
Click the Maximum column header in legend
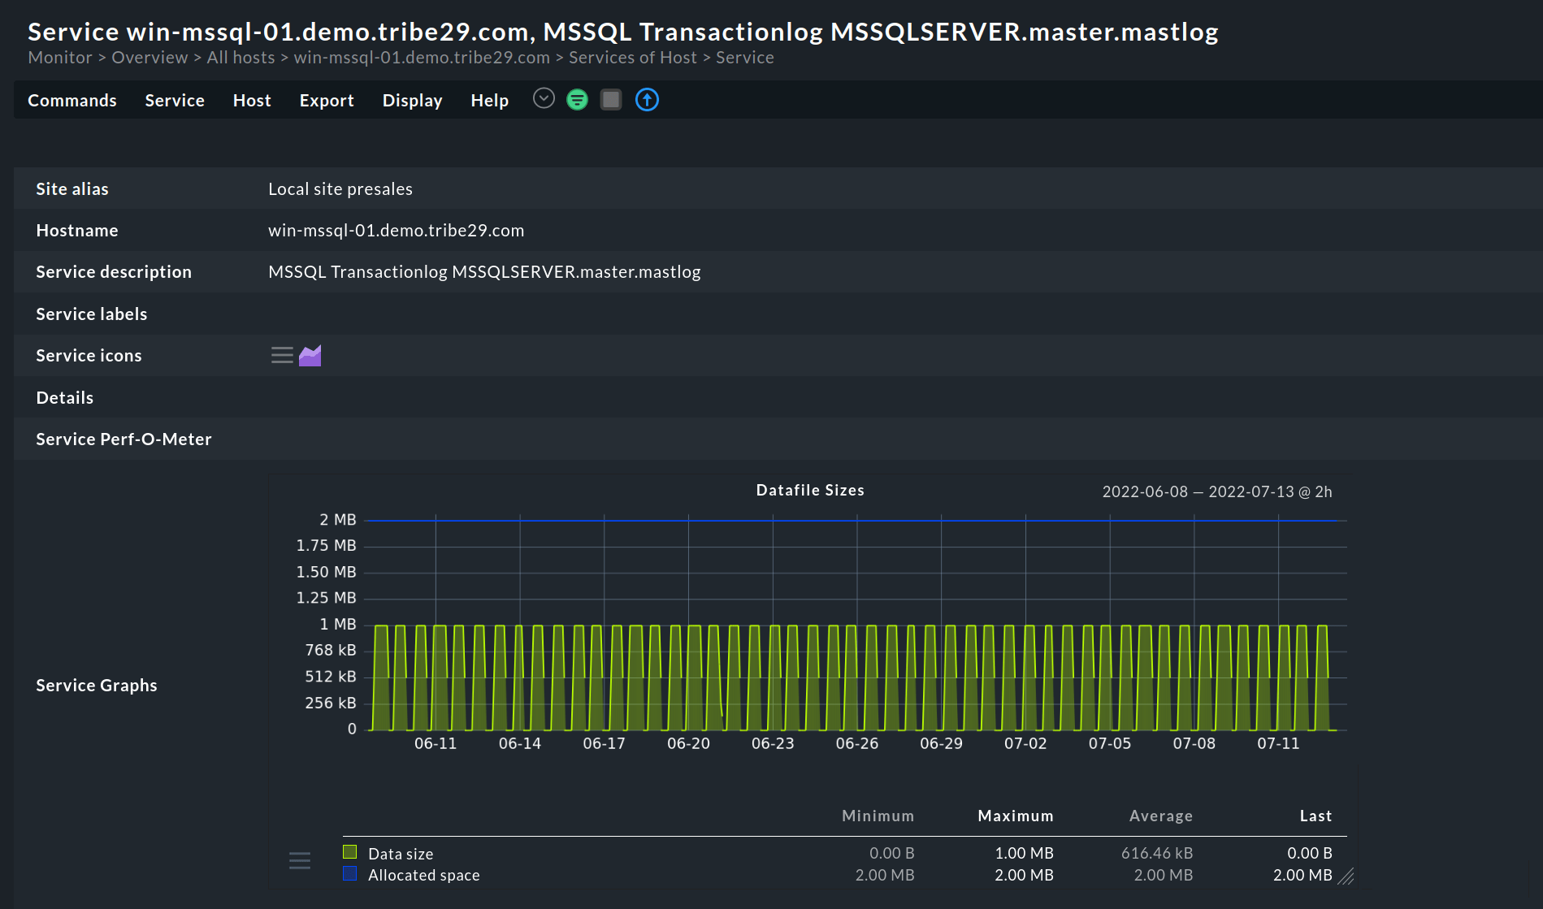1015,816
